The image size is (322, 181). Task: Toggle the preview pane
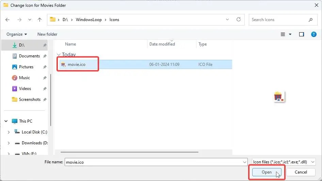tap(302, 34)
